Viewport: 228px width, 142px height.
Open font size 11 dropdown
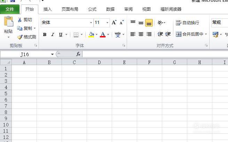[x=107, y=23]
